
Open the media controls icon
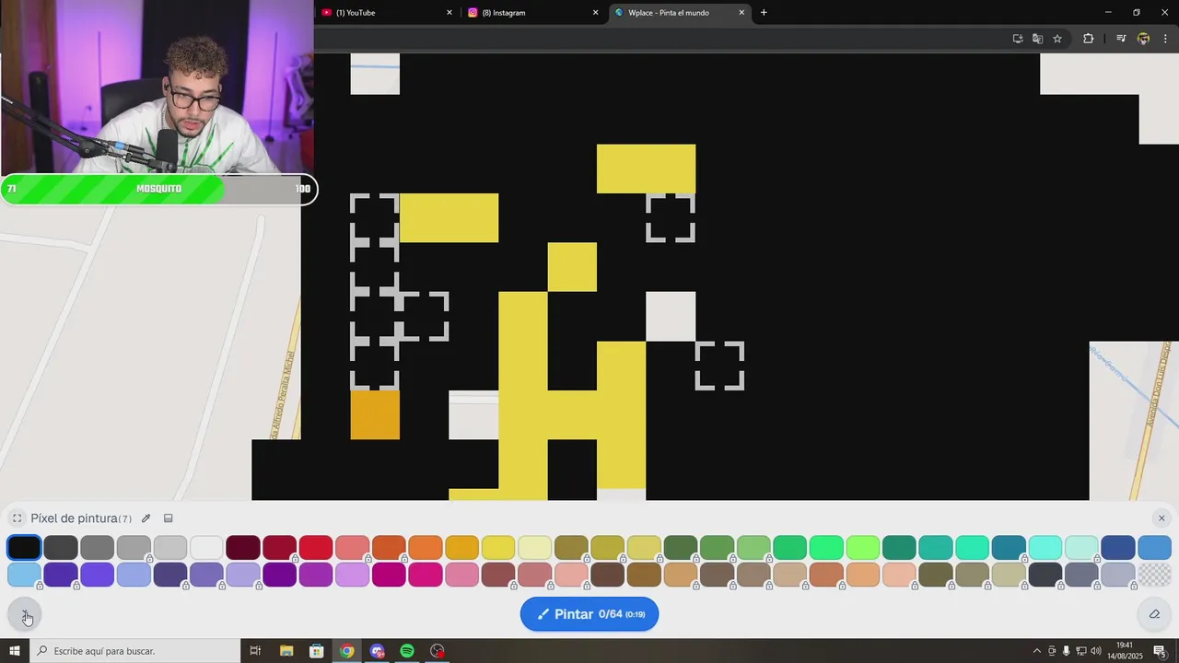click(1121, 39)
